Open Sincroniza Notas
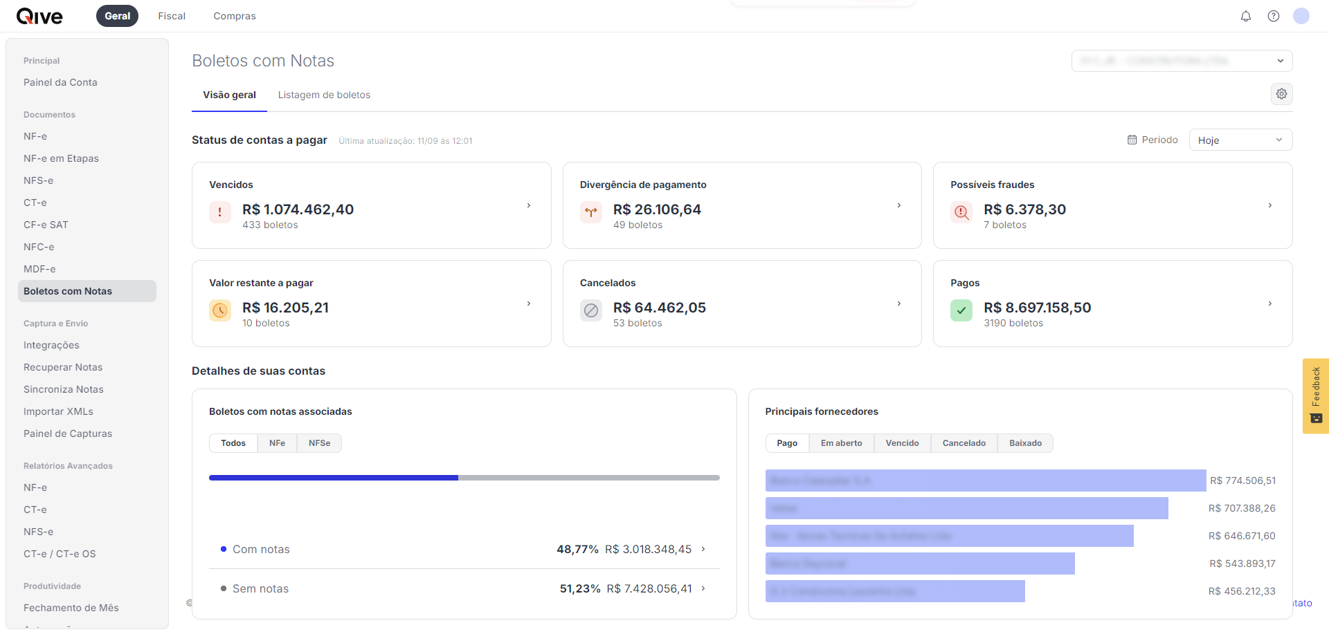Screen dimensions: 1329x634 coord(87,389)
